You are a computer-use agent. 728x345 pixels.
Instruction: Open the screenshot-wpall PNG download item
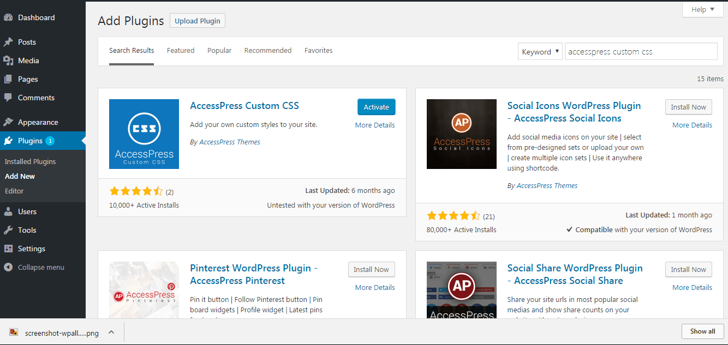62,331
